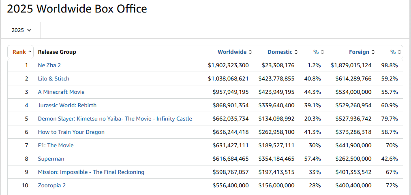Open F1: The Movie page
The width and height of the screenshot is (411, 195).
point(56,145)
